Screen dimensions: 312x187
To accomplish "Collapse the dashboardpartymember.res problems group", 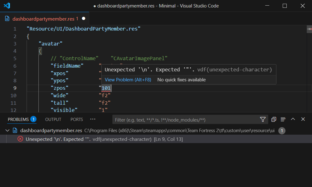I will pos(7,131).
